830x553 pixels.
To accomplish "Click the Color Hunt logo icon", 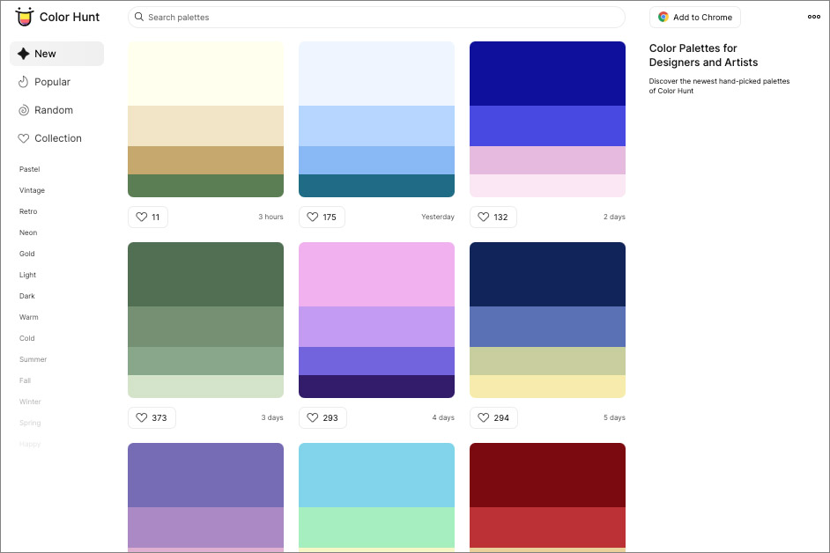I will [x=24, y=17].
